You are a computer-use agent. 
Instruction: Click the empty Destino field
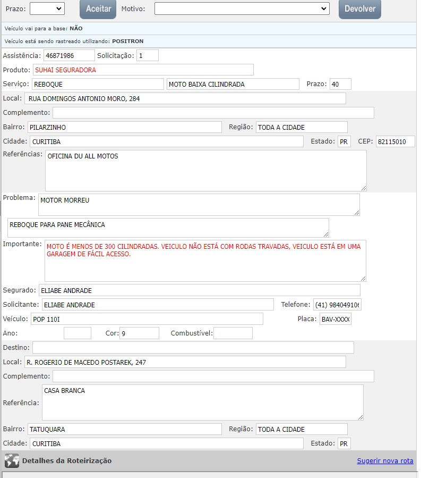193,348
